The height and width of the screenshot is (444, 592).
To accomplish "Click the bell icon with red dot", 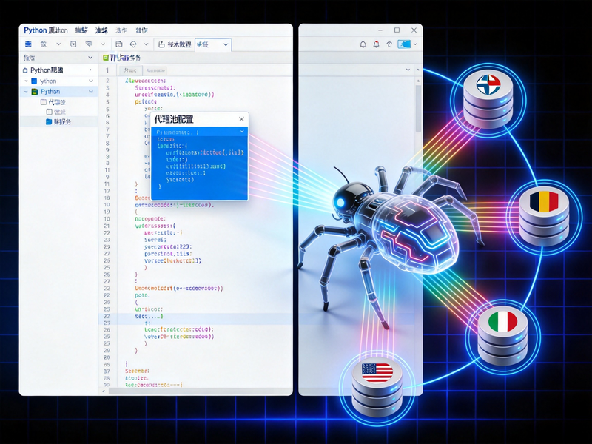I will 376,44.
